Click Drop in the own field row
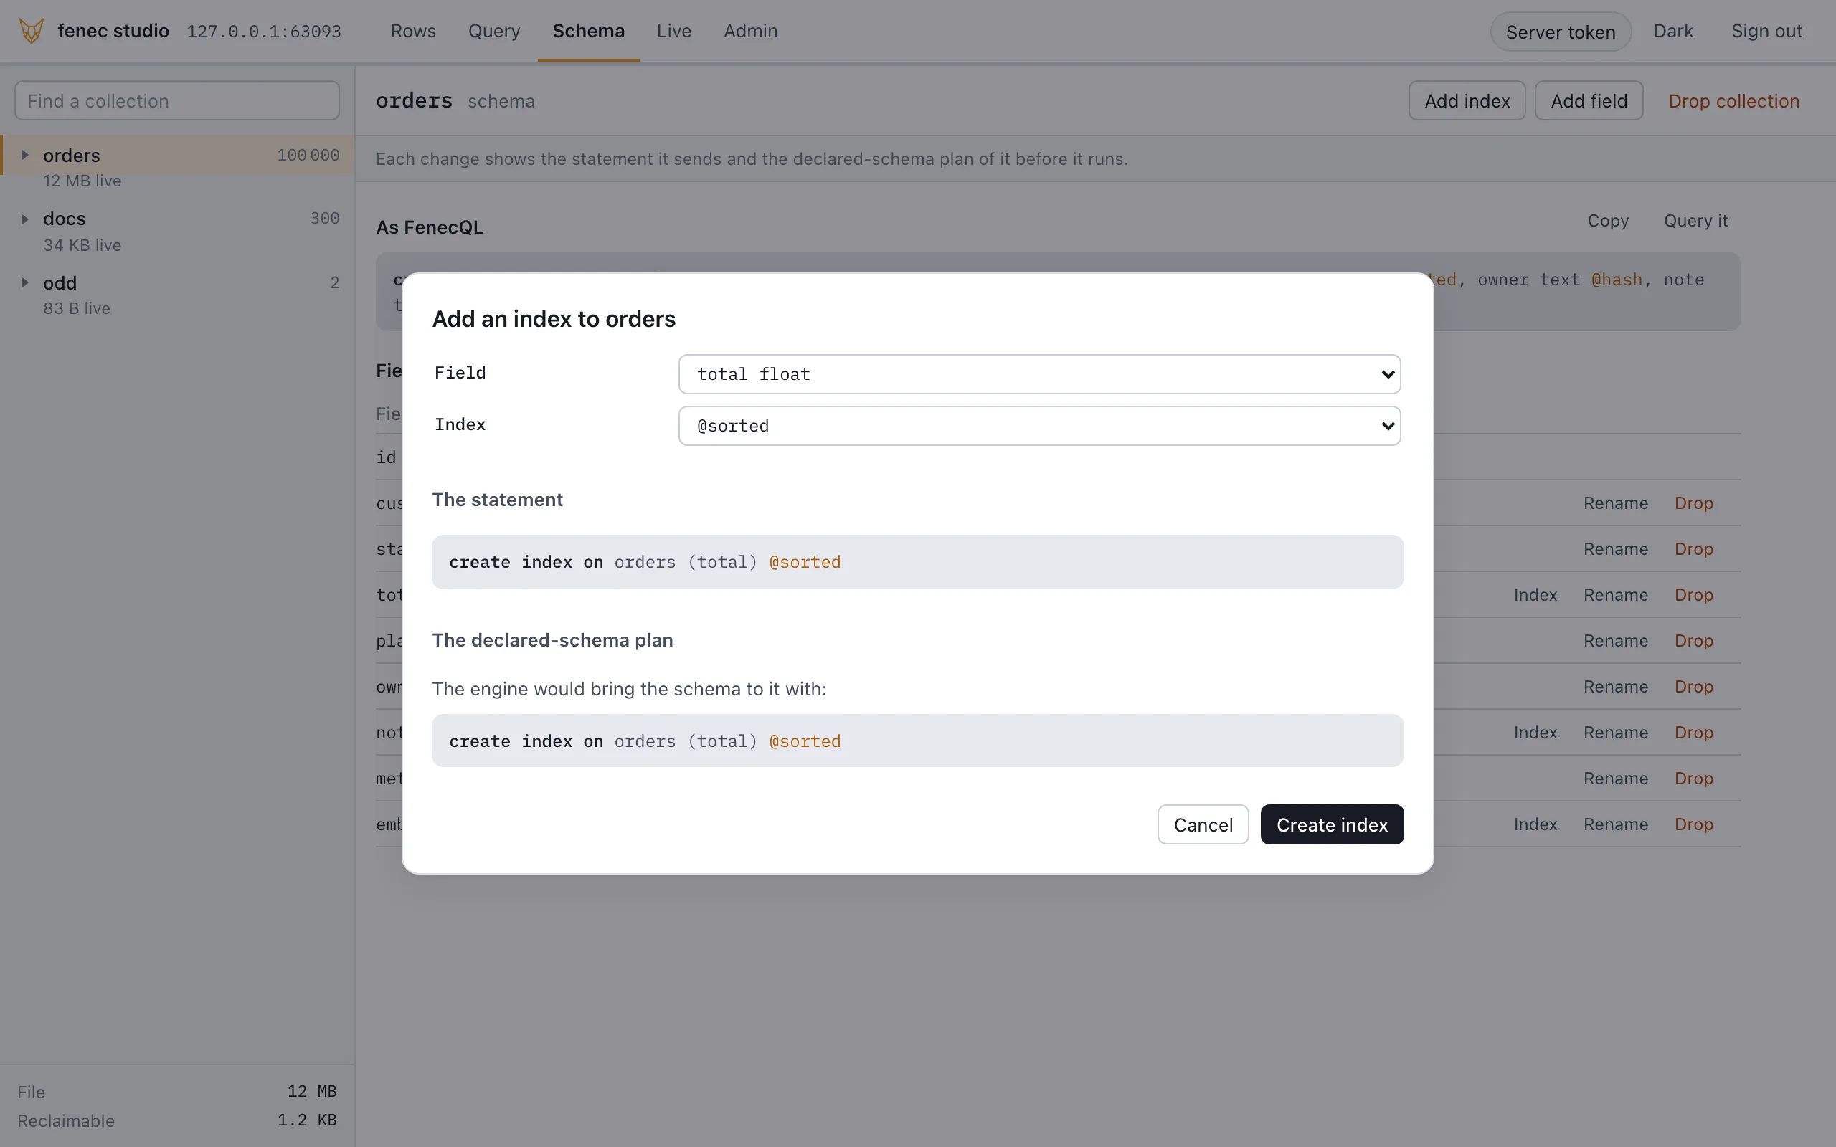1836x1147 pixels. [x=1693, y=687]
